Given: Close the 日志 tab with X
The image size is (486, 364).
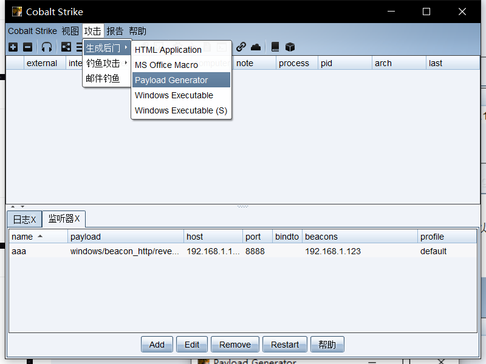Looking at the screenshot, I should 33,220.
